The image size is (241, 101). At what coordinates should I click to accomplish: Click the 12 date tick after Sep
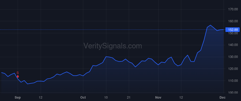(x=41, y=98)
